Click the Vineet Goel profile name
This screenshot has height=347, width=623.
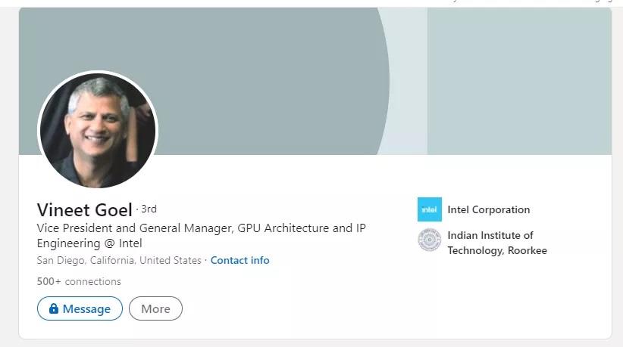coord(85,209)
